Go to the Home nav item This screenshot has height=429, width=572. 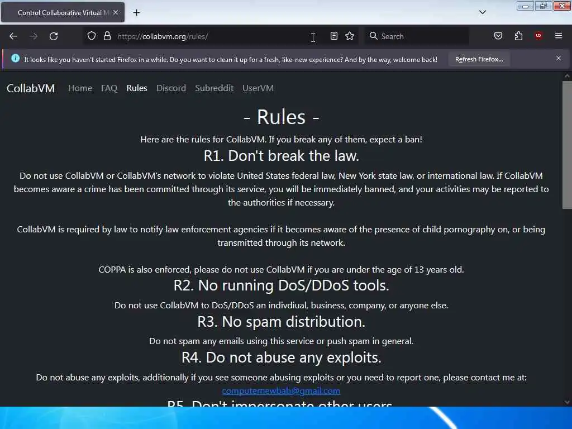point(80,88)
